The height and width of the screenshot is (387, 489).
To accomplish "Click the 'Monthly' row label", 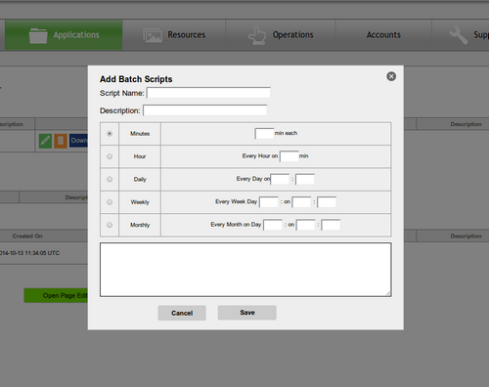I will point(140,225).
